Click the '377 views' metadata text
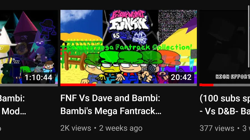This screenshot has width=250, height=140. 217,128
